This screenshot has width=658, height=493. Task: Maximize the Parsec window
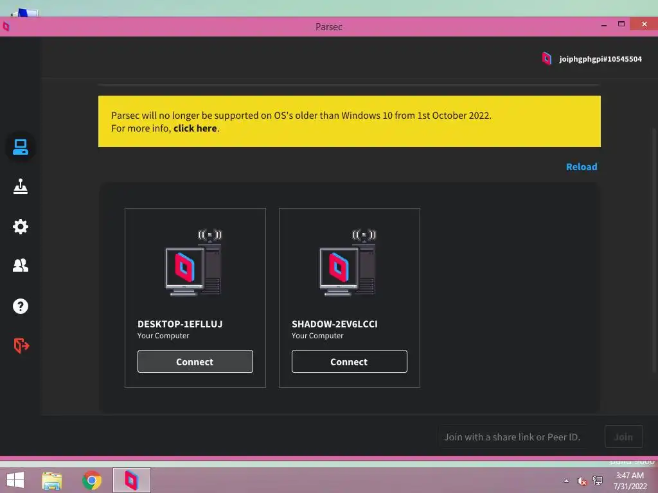(621, 24)
